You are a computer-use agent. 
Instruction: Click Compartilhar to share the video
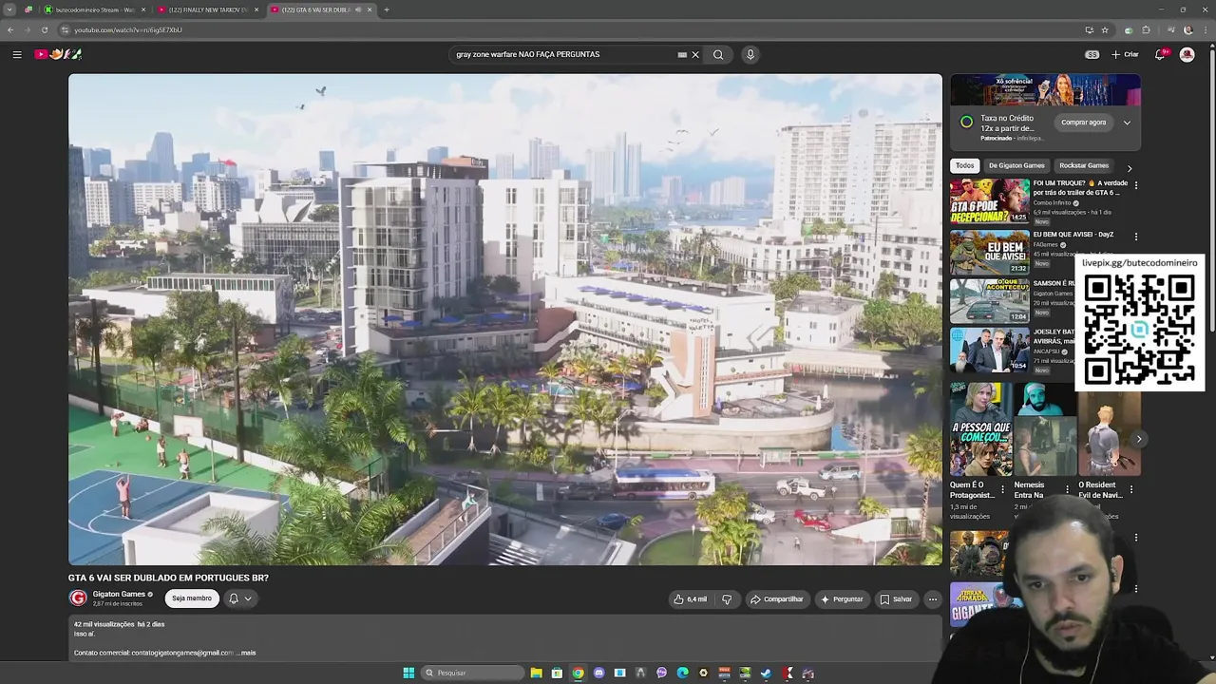click(x=777, y=599)
